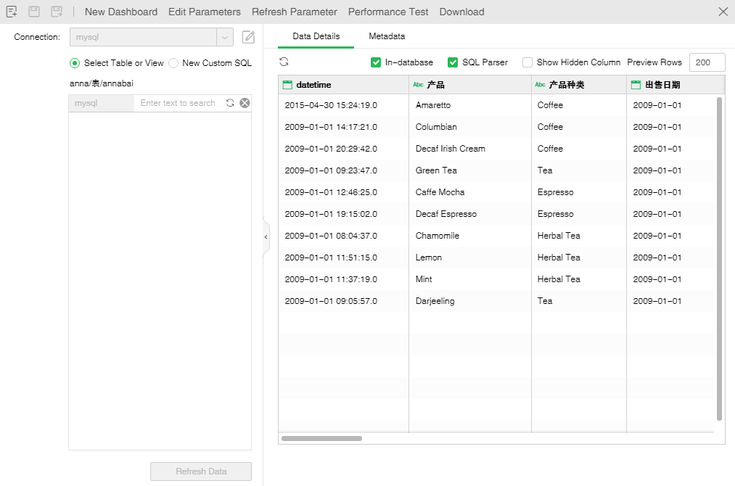
Task: Switch to the Metadata tab
Action: click(387, 36)
